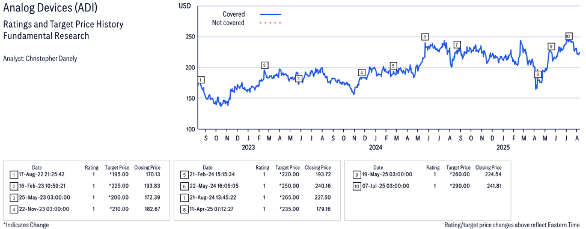Click target price *225.00
Image resolution: width=586 pixels, height=229 pixels.
120,186
